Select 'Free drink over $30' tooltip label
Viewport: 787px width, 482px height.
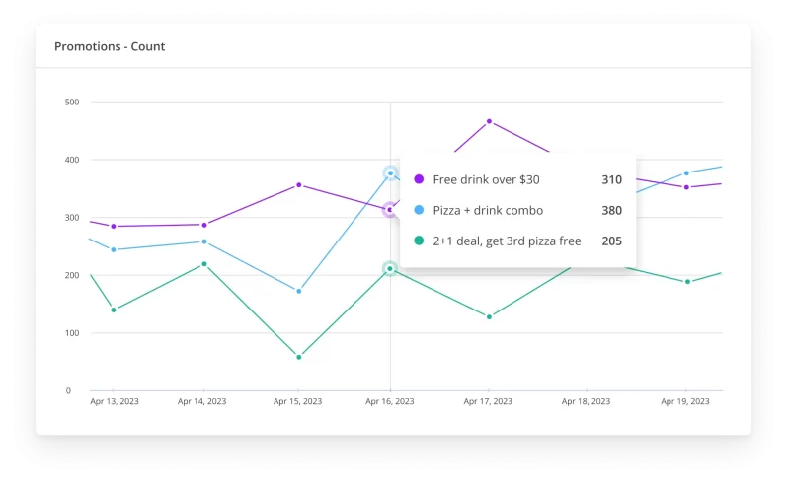coord(486,179)
